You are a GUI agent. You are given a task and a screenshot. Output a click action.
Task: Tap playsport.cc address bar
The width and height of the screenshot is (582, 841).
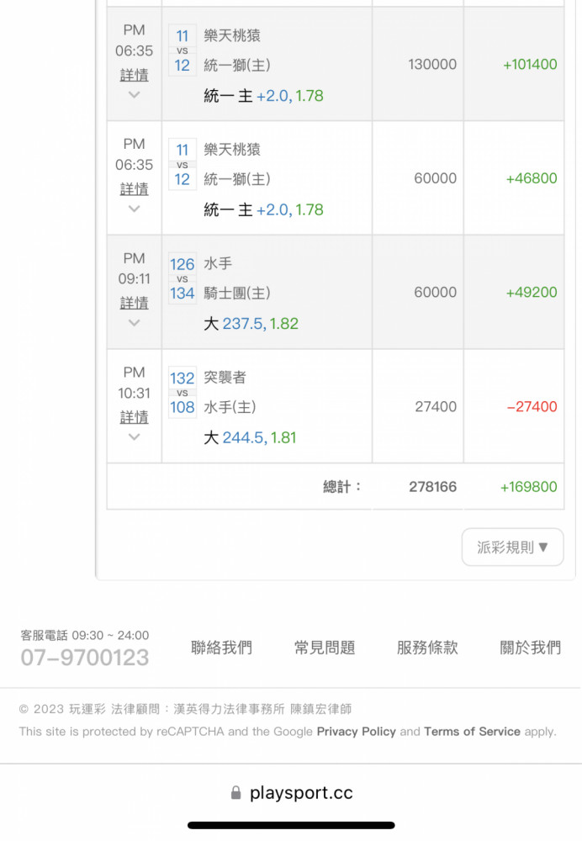301,793
